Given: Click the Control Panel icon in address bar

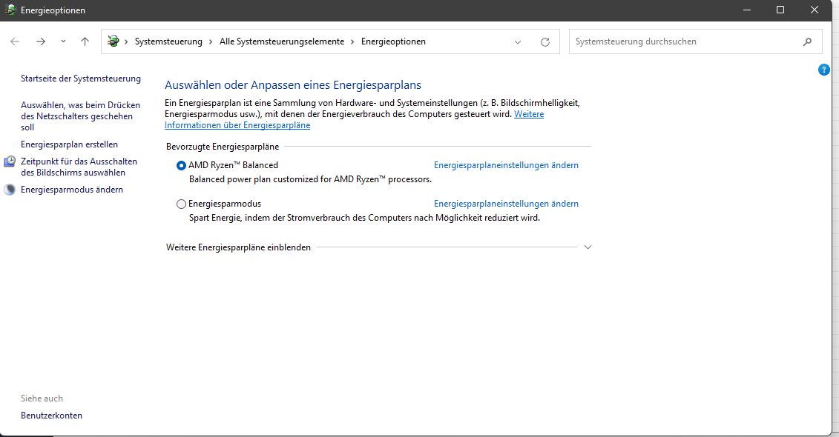Looking at the screenshot, I should (x=113, y=41).
